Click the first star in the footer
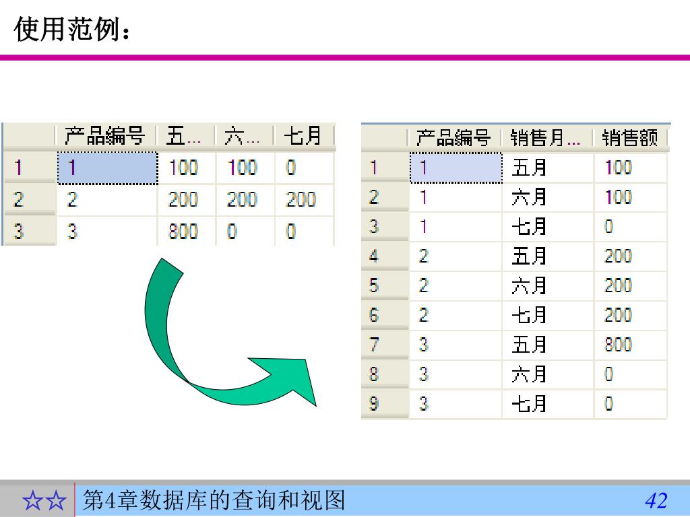This screenshot has height=517, width=690. point(32,501)
